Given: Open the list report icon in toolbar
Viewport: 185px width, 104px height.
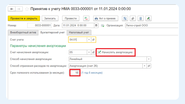Looking at the screenshot, I should pos(141,18).
